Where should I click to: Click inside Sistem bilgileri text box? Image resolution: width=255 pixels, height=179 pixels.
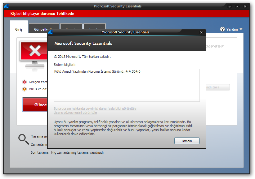[x=127, y=85]
